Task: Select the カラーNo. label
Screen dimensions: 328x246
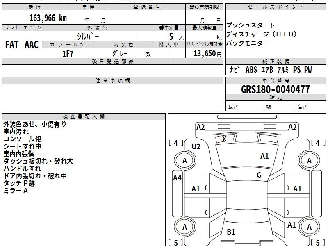Action: (68, 45)
